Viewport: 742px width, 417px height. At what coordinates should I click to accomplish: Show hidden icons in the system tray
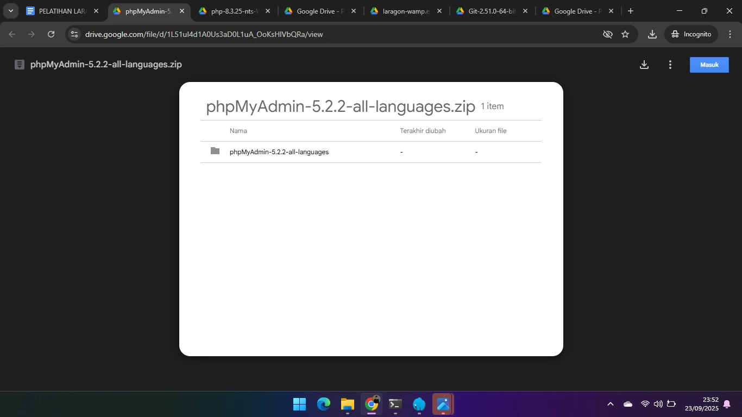(610, 404)
